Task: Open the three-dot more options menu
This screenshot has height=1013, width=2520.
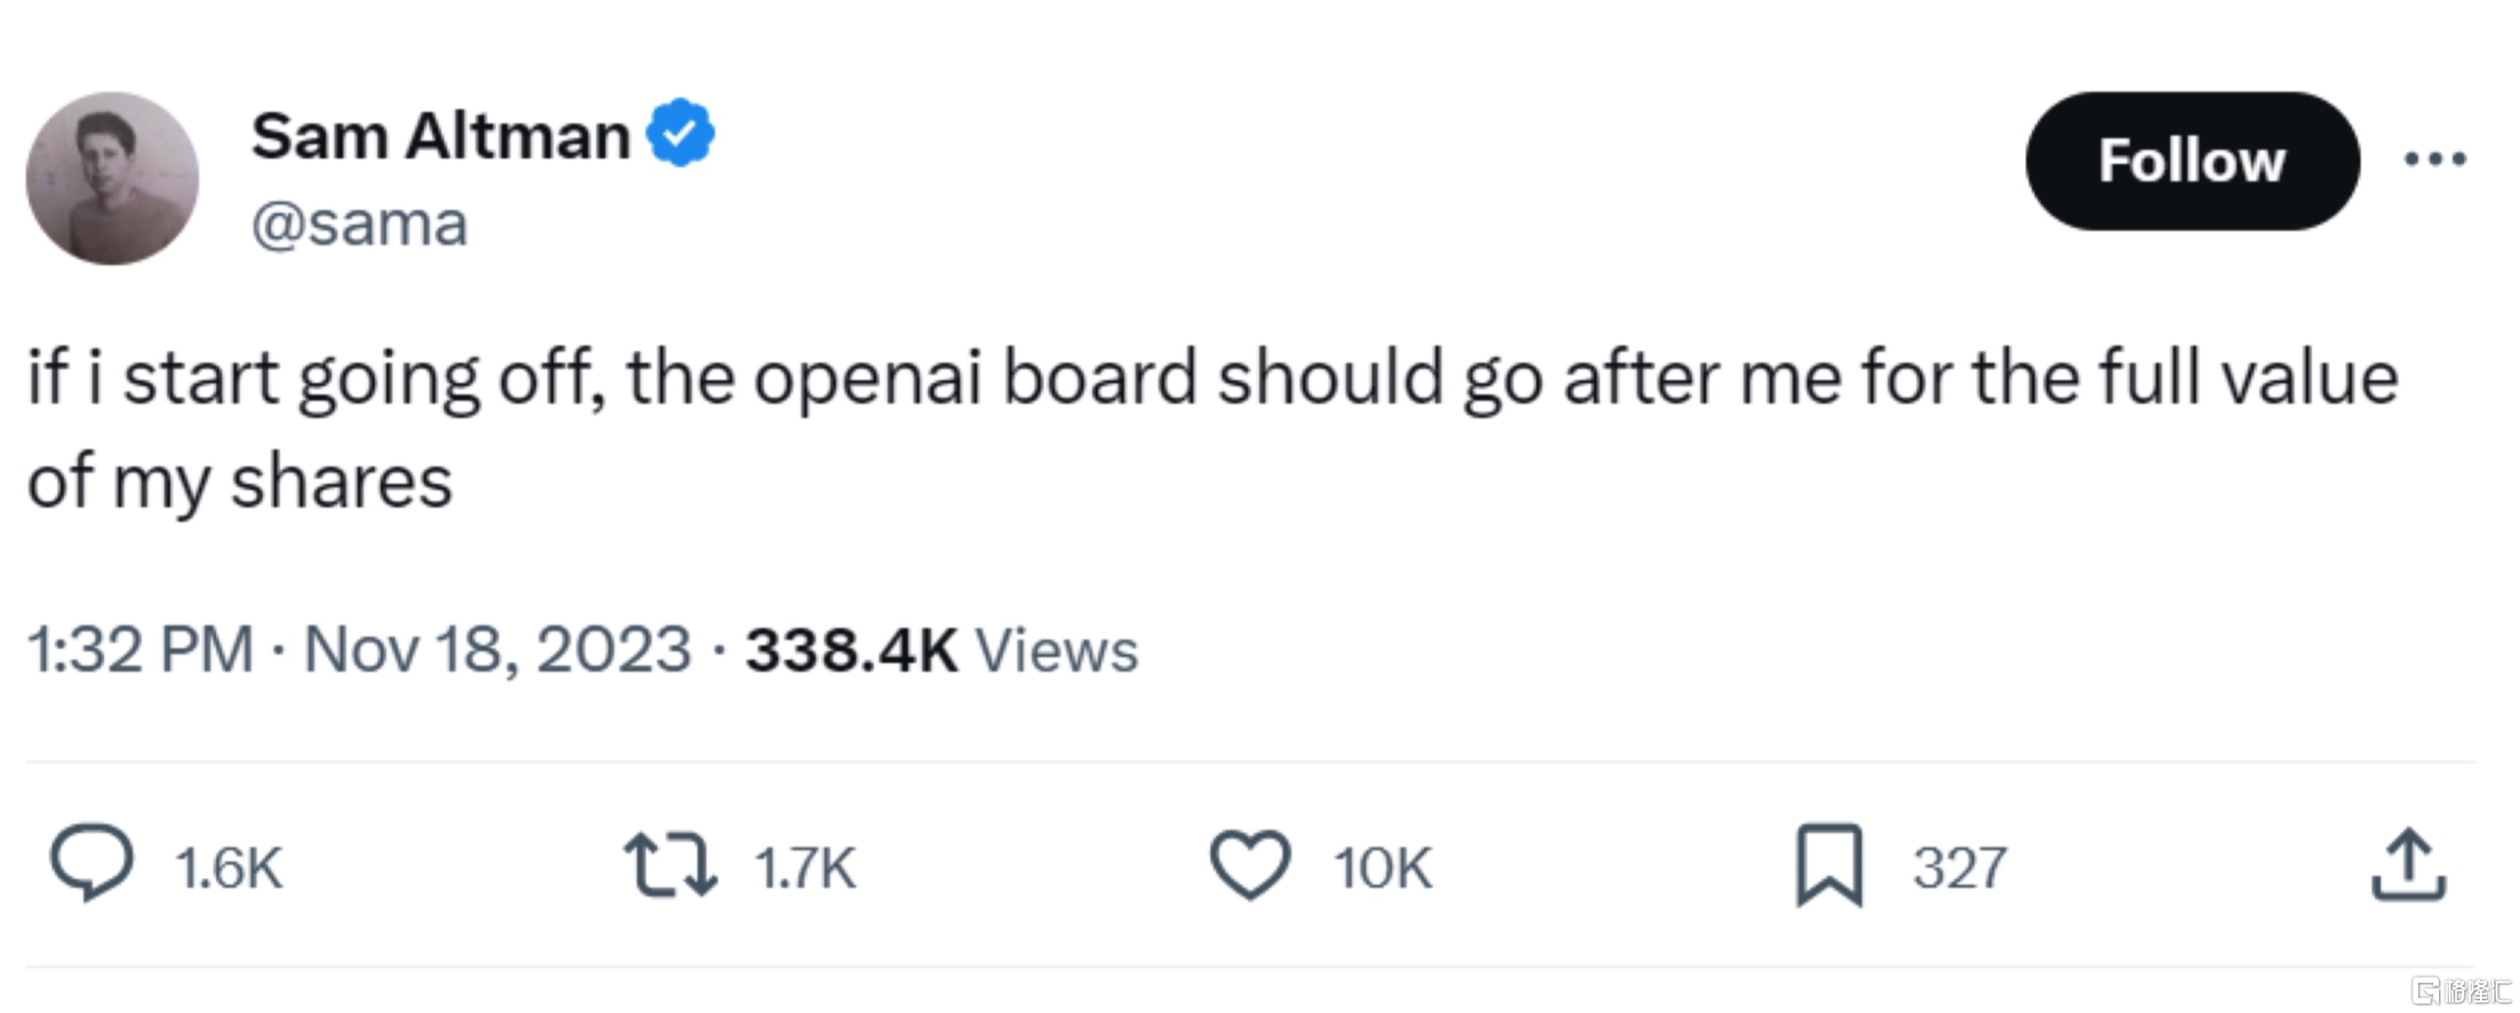Action: click(x=2435, y=158)
